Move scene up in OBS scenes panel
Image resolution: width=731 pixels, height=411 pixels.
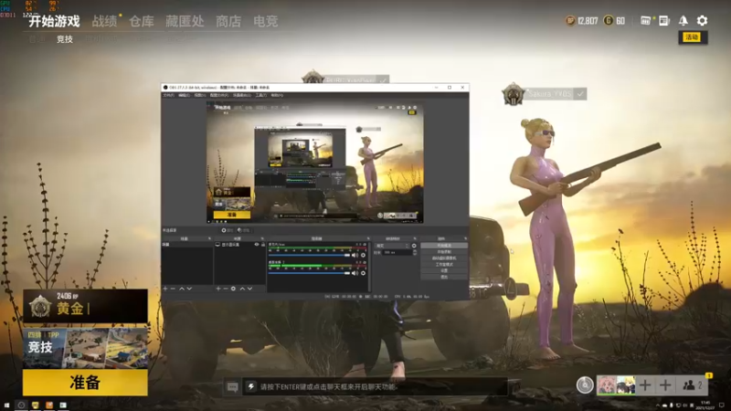[181, 289]
